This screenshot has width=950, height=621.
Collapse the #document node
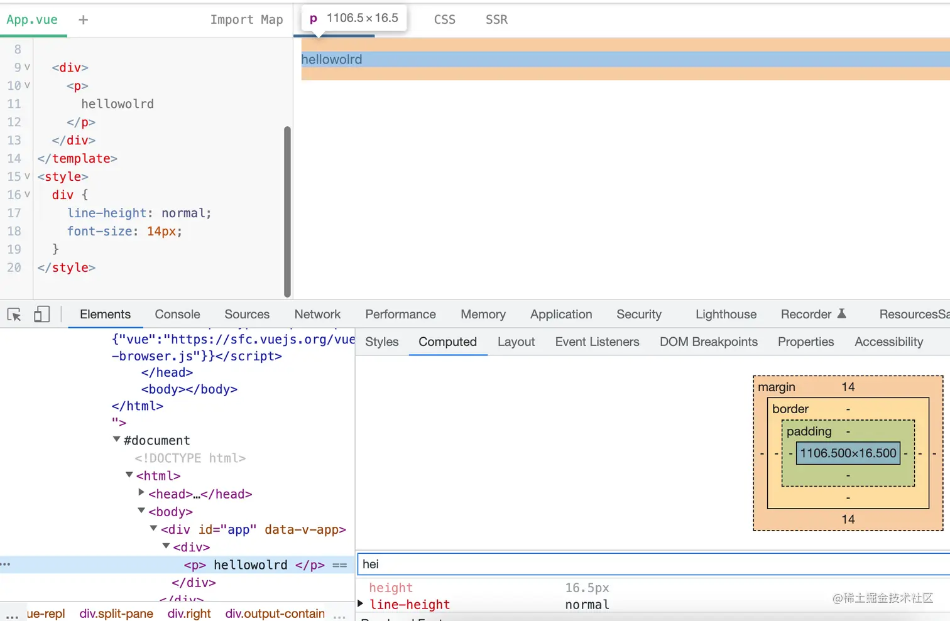click(x=116, y=440)
